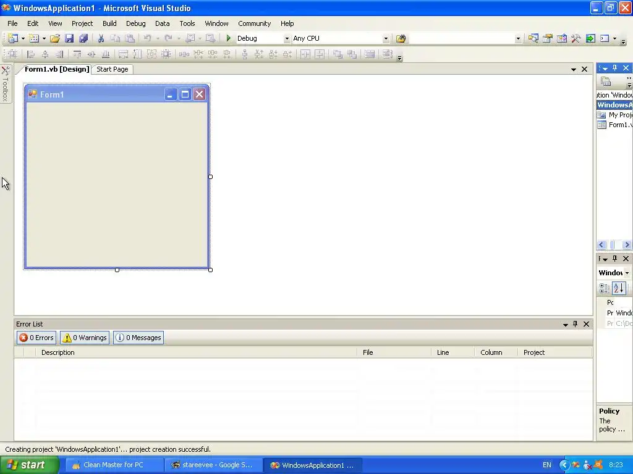Toggle auto-hide pin on Solution Explorer
Viewport: 633px width, 474px height.
(615, 68)
